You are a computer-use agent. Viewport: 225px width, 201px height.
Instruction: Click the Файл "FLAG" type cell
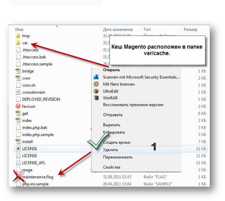coord(155,177)
